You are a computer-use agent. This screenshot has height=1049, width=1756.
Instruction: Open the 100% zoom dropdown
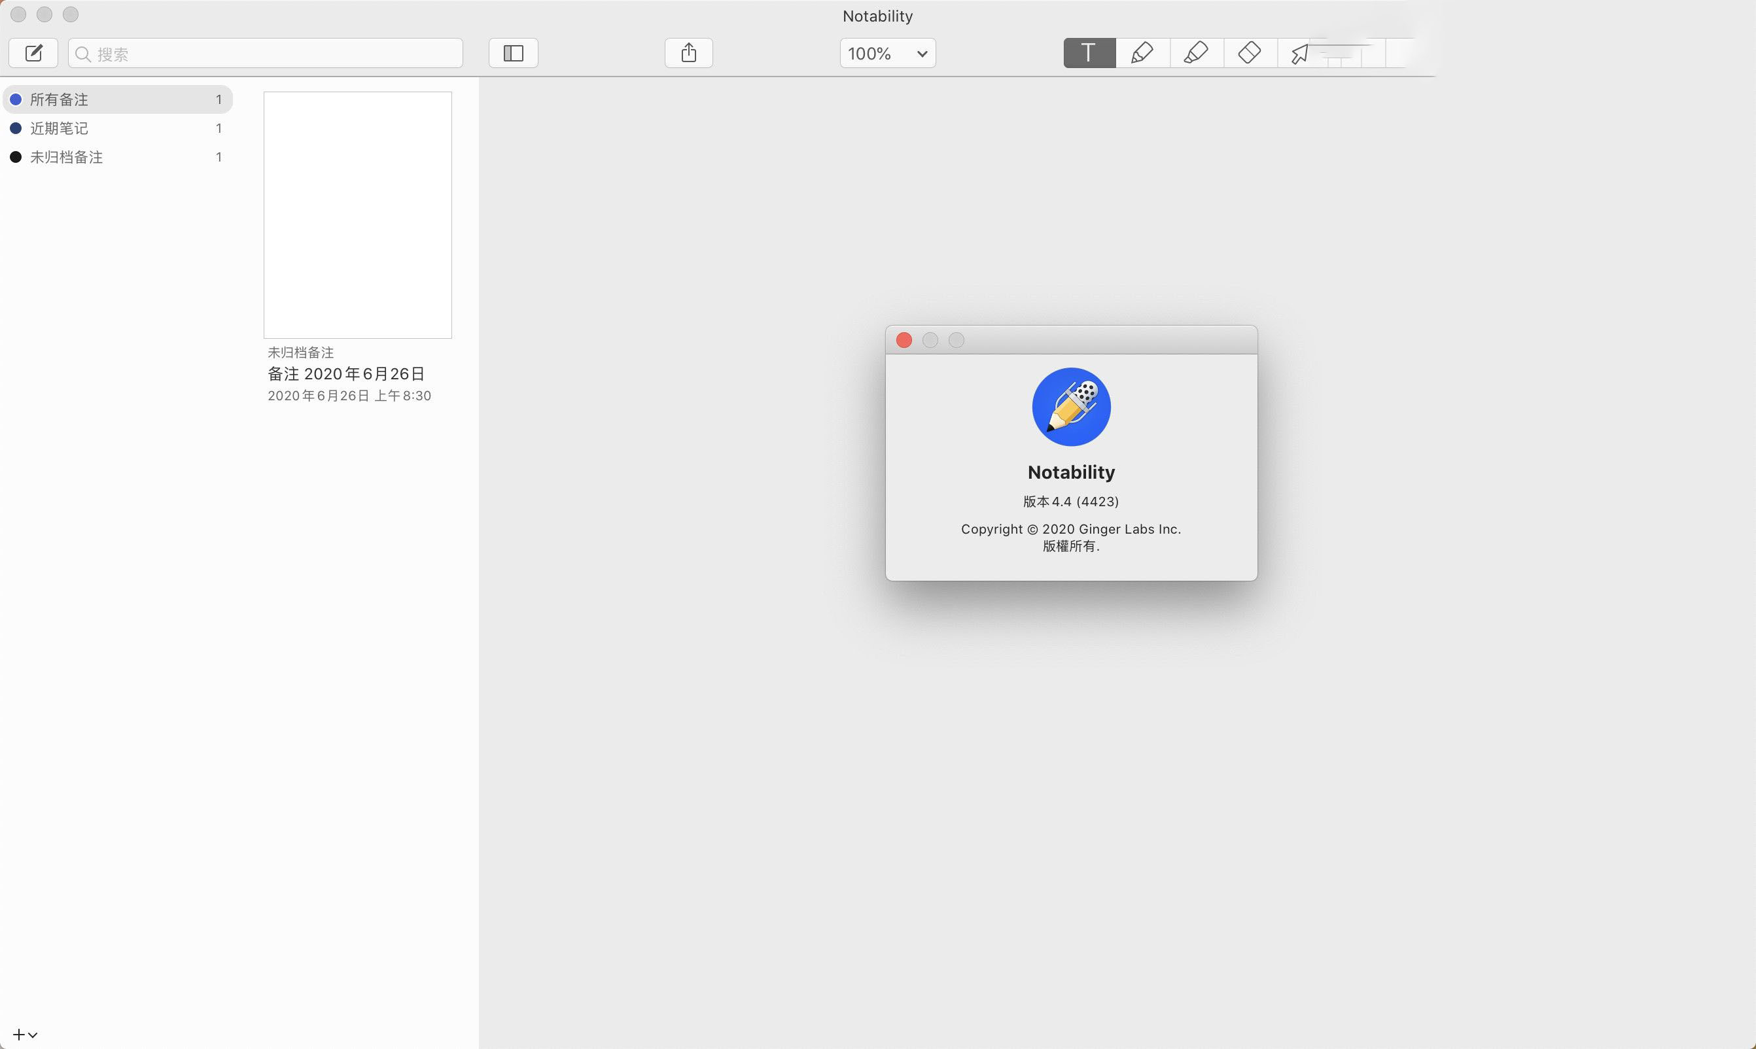(x=888, y=53)
